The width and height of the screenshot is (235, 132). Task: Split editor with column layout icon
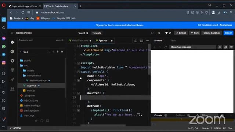(136, 41)
